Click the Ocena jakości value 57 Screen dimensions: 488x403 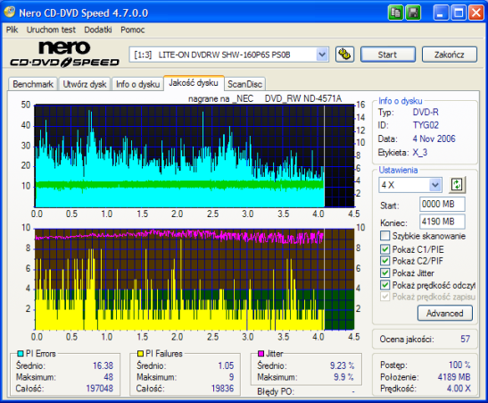tap(465, 339)
